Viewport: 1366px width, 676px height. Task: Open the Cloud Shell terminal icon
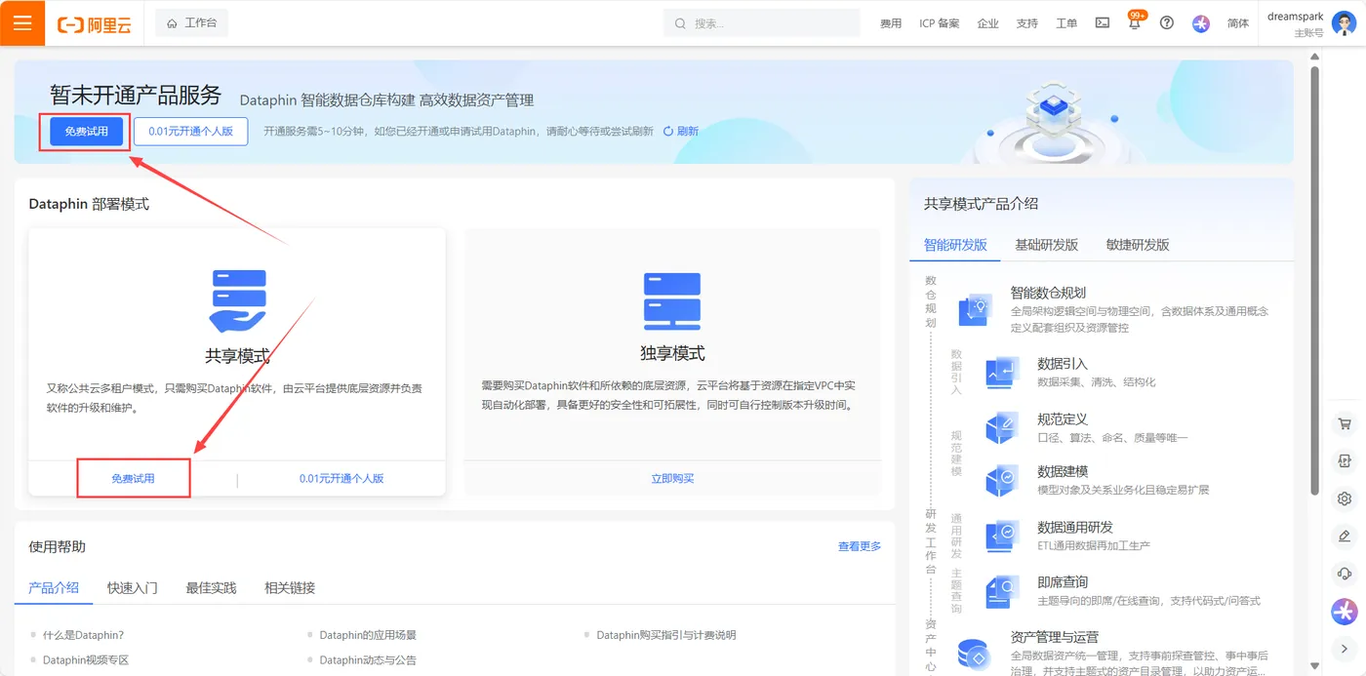[1103, 23]
